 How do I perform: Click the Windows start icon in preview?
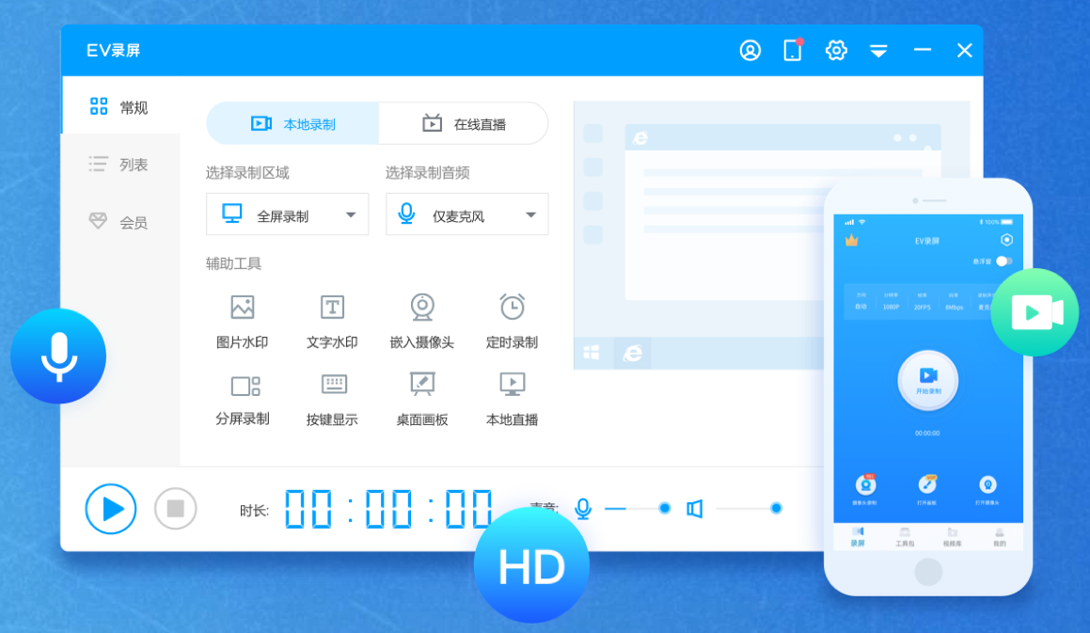(592, 353)
